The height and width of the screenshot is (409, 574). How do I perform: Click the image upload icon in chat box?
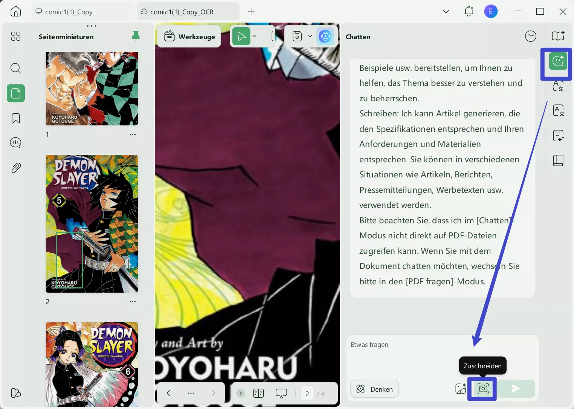point(461,389)
